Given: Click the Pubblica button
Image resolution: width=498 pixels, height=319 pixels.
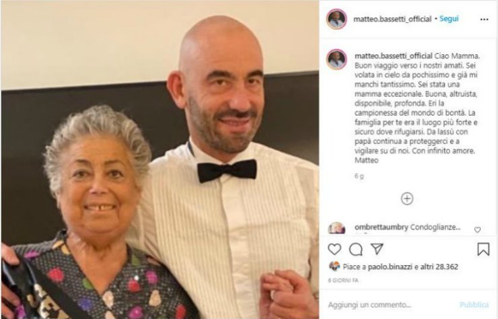Looking at the screenshot, I should [474, 305].
